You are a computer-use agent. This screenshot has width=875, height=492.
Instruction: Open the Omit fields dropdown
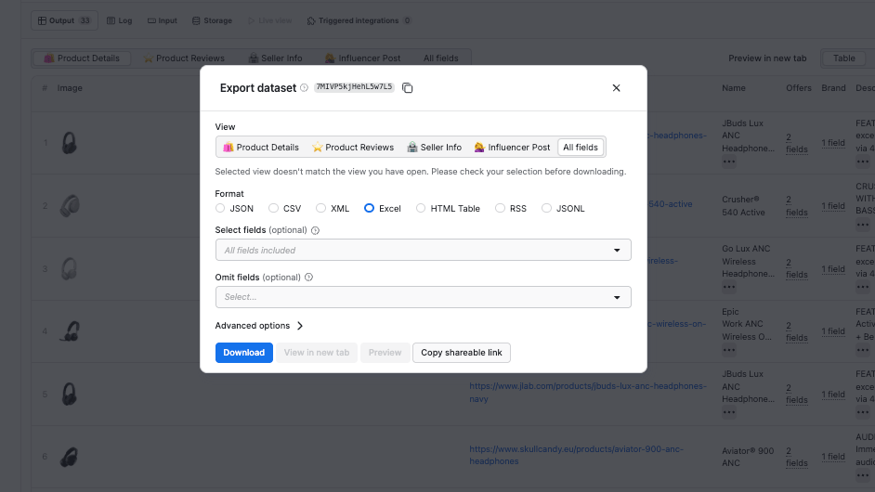coord(423,297)
